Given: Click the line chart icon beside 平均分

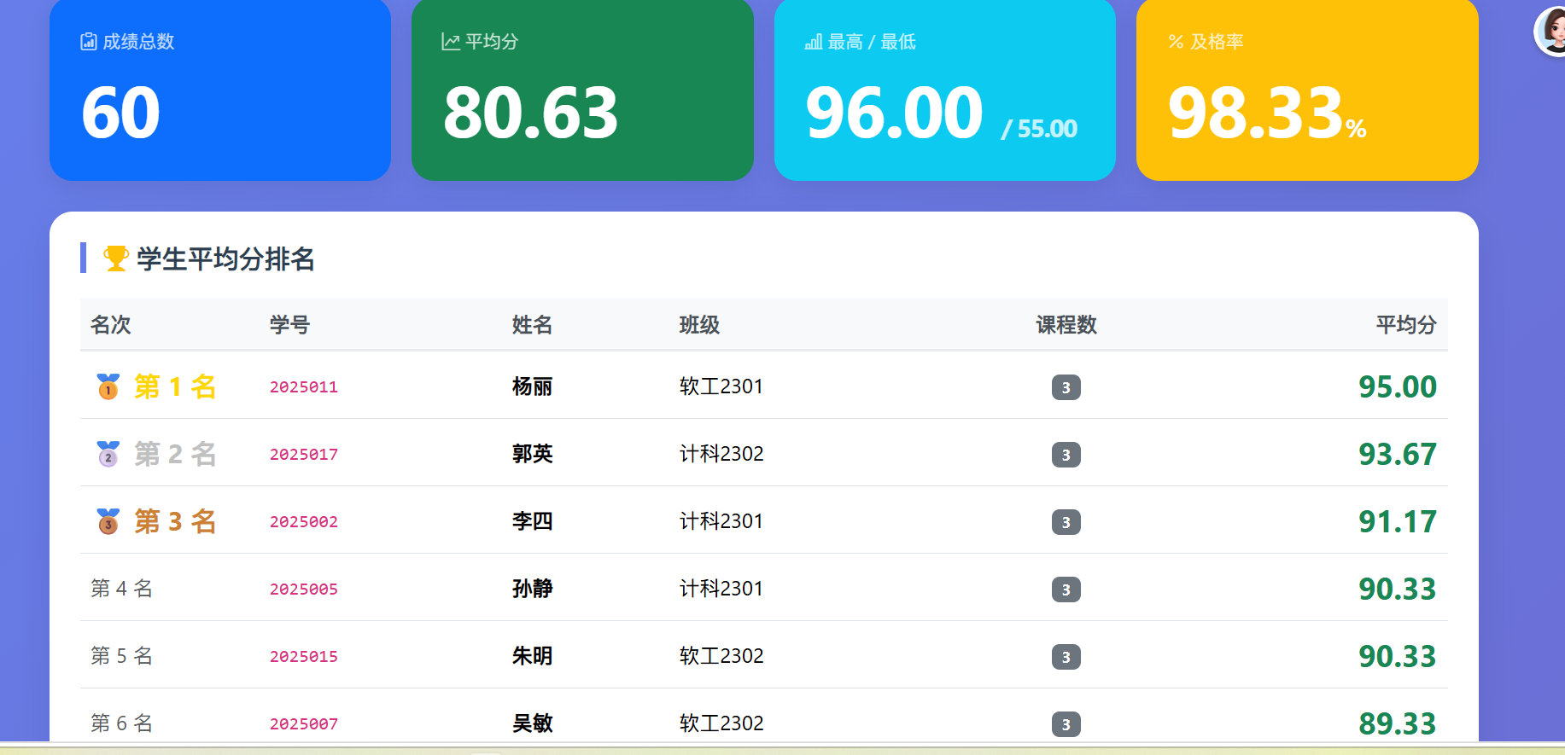Looking at the screenshot, I should tap(451, 42).
